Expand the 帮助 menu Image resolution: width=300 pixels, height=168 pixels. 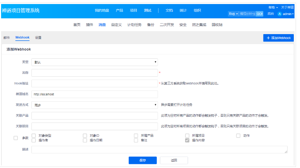[273, 7]
